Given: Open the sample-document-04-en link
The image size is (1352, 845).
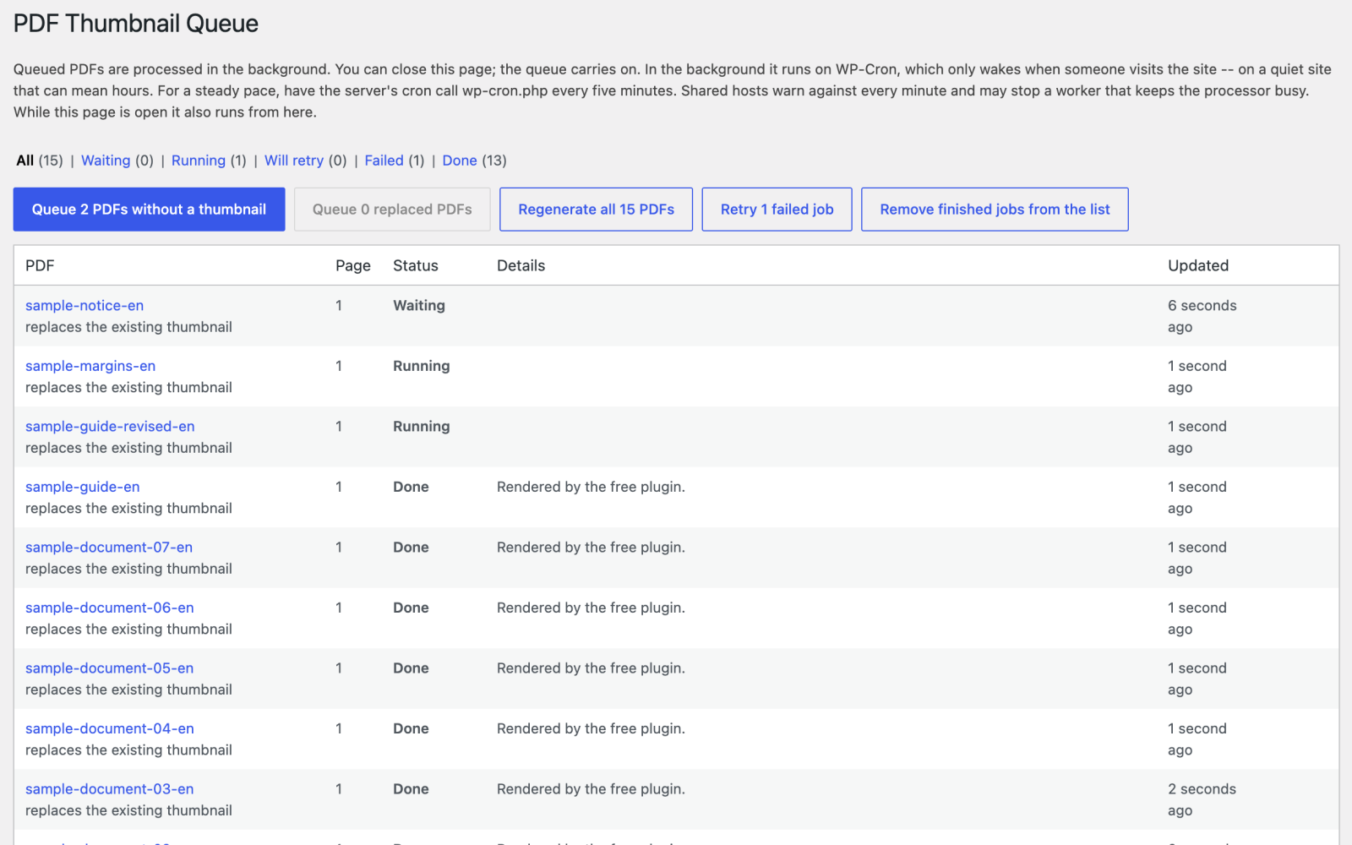Looking at the screenshot, I should pos(110,728).
